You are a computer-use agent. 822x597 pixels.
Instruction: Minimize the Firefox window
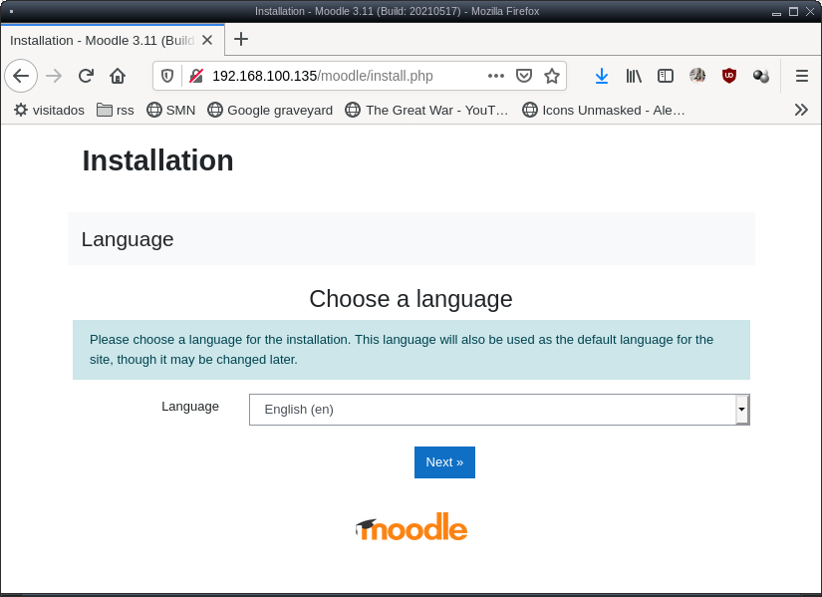[776, 12]
